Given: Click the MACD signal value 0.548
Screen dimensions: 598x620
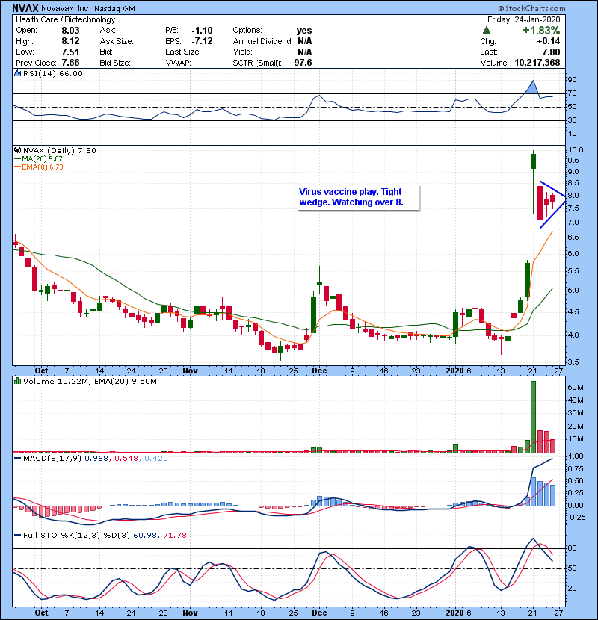Looking at the screenshot, I should [126, 459].
